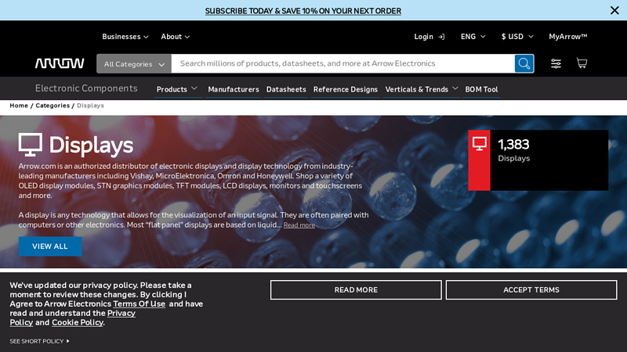Open the 1,383 Displays count card
The width and height of the screenshot is (627, 352).
tap(538, 160)
